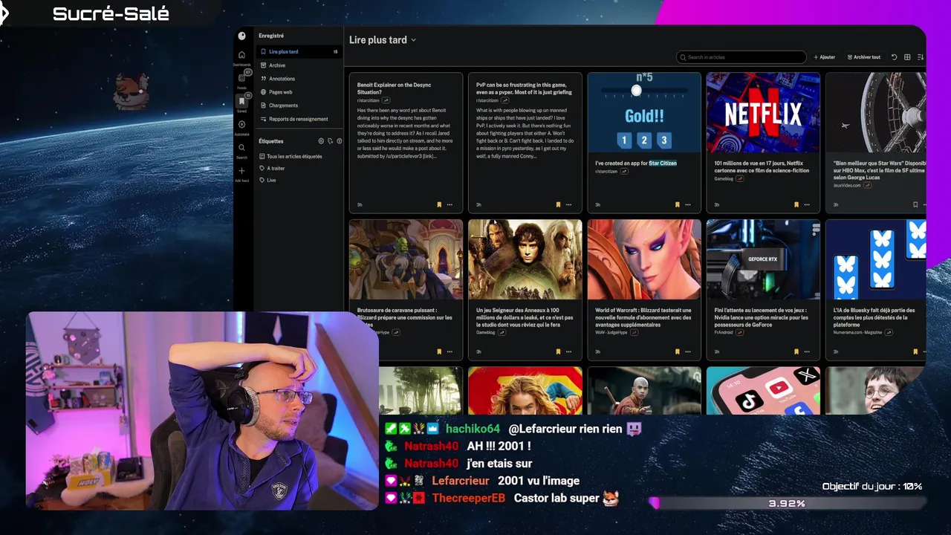The image size is (951, 535).
Task: Select Tous les articles étiquetés
Action: click(294, 156)
